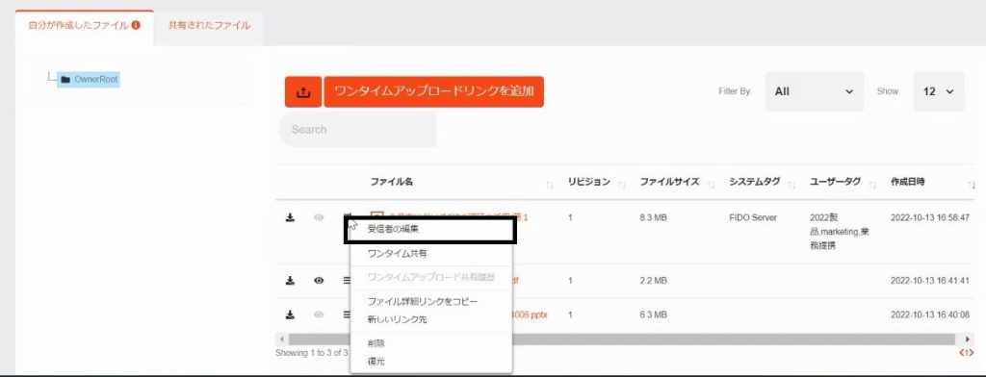Click the 2022-10-13 16:40:08 timestamp

[930, 314]
